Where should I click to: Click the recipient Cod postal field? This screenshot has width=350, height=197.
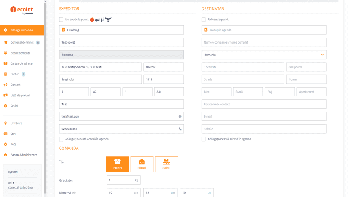coord(306,67)
